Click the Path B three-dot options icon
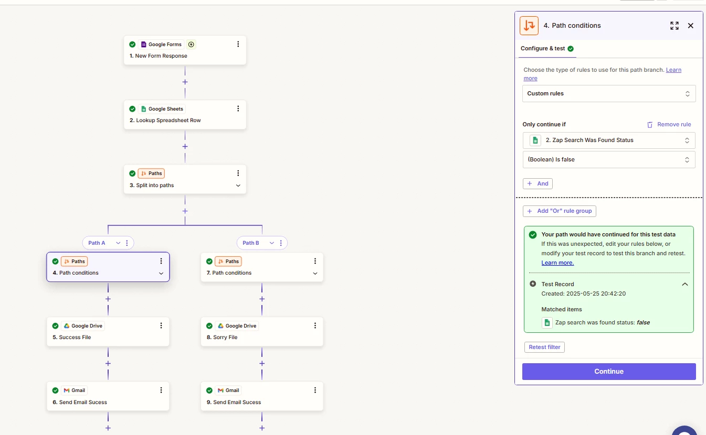 click(x=281, y=243)
